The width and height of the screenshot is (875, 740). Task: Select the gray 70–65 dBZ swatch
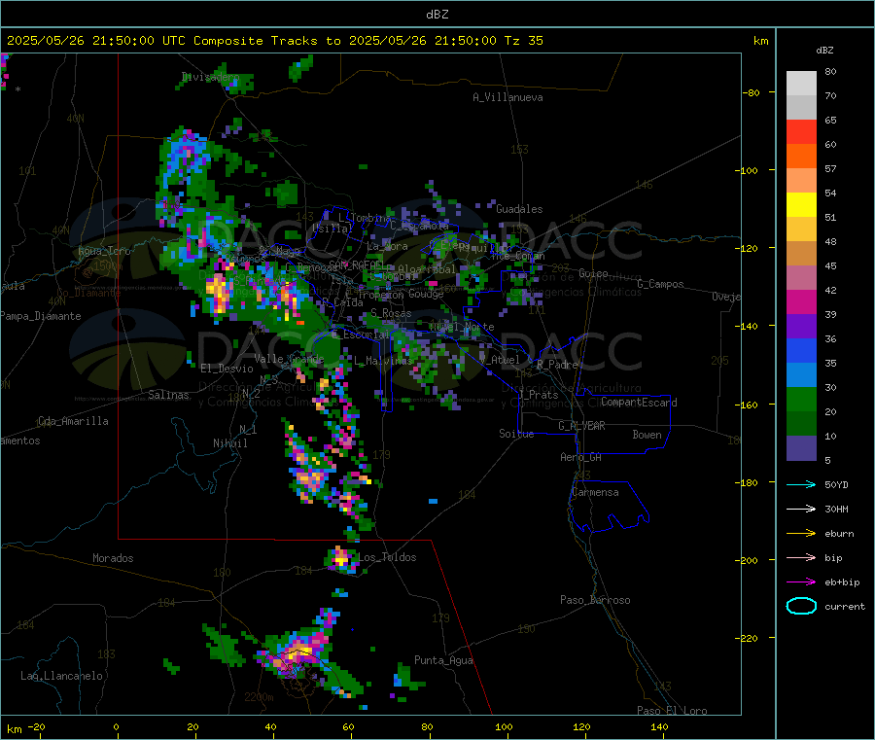[801, 108]
